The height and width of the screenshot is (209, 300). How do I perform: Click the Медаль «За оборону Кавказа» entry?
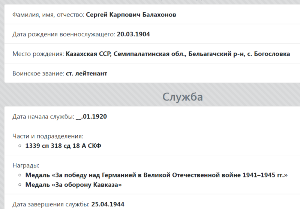point(73,185)
